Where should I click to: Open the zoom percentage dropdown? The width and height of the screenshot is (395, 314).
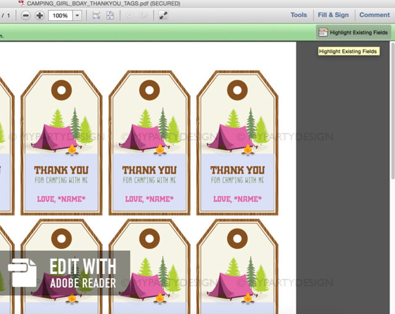77,15
